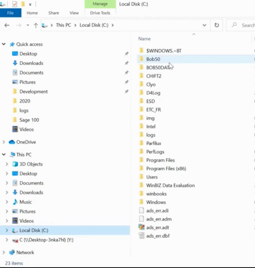The image size is (255, 268).
Task: Click the OneDrive cloud icon
Action: click(x=12, y=142)
